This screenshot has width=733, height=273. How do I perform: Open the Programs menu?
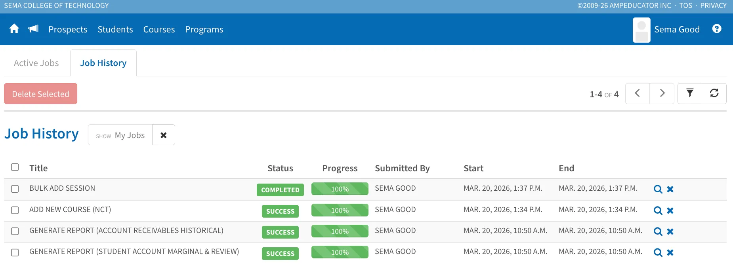[x=204, y=29]
